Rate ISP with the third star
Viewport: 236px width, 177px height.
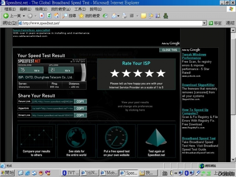pyautogui.click(x=138, y=73)
